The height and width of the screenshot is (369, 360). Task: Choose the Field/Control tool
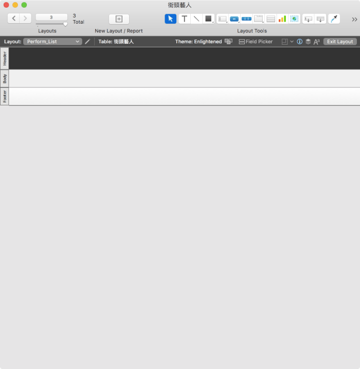pyautogui.click(x=222, y=19)
